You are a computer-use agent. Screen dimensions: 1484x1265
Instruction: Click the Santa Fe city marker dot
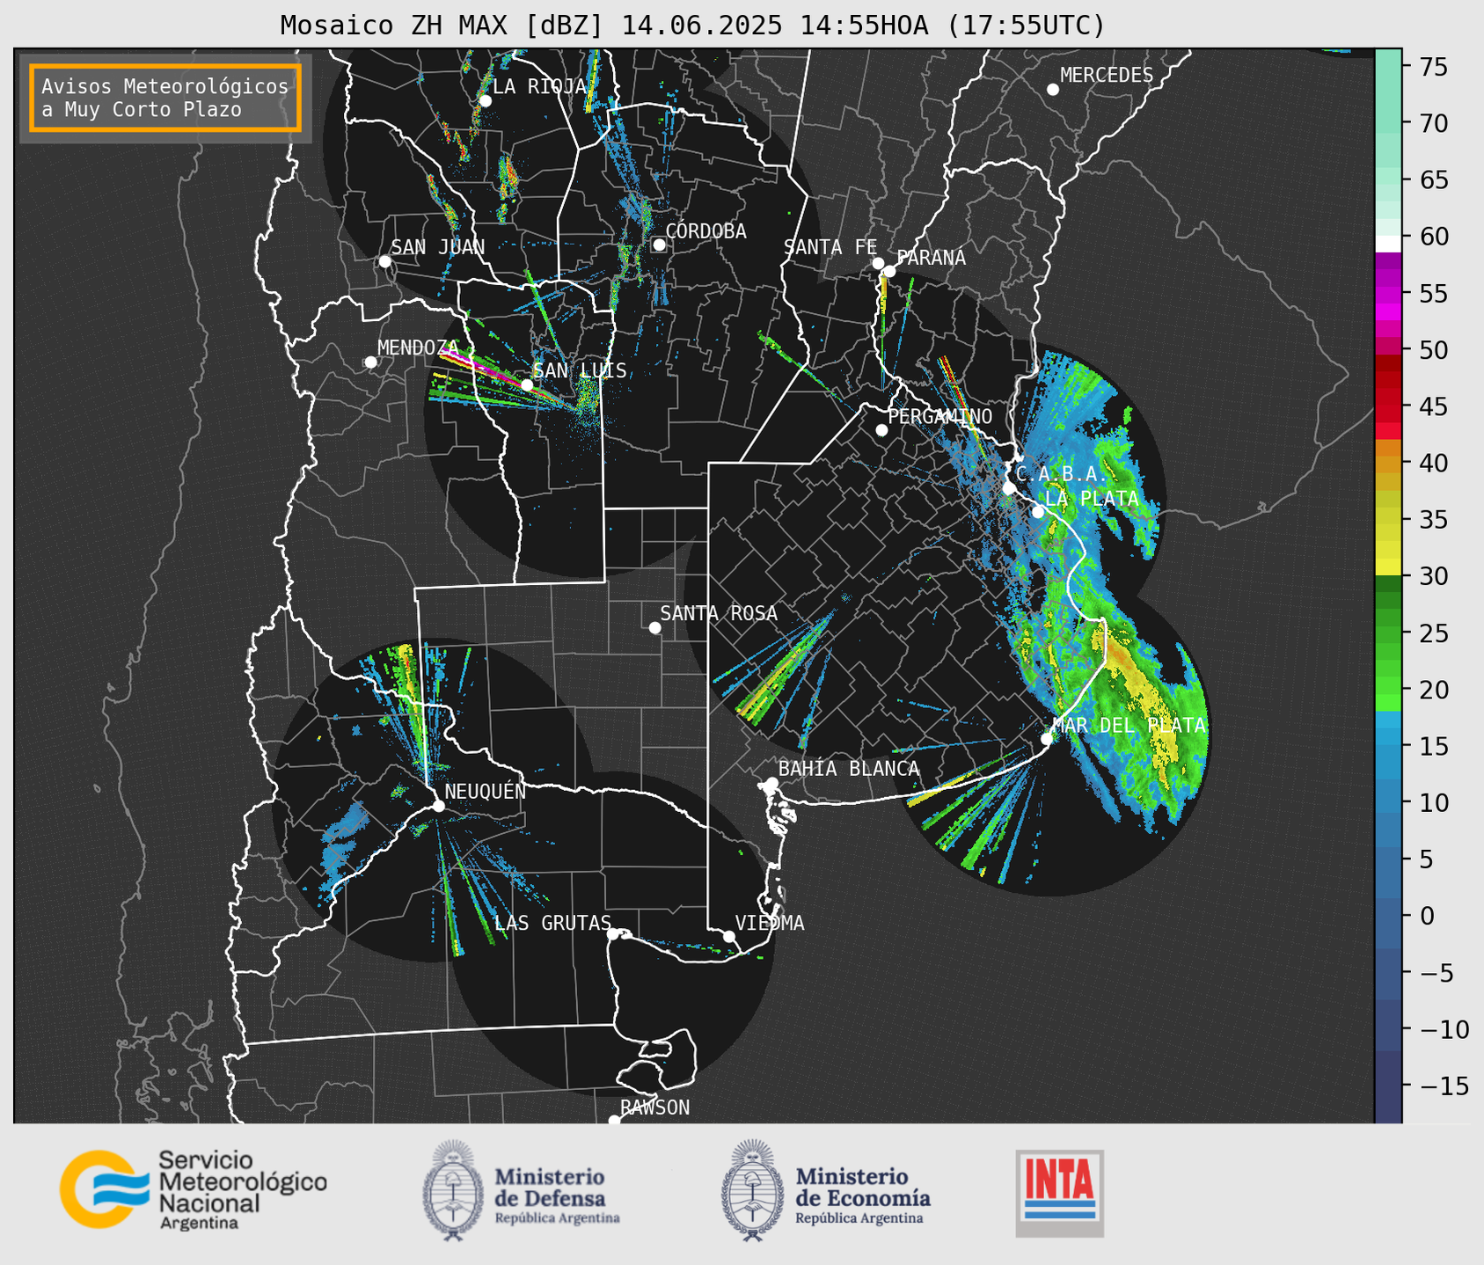coord(878,263)
